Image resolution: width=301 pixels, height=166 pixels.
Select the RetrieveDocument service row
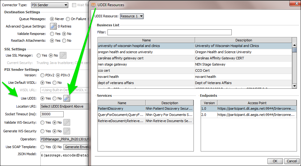[x=146, y=121]
